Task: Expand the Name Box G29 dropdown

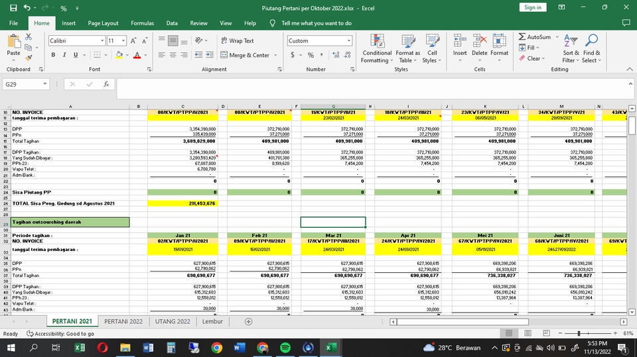Action: (x=44, y=84)
